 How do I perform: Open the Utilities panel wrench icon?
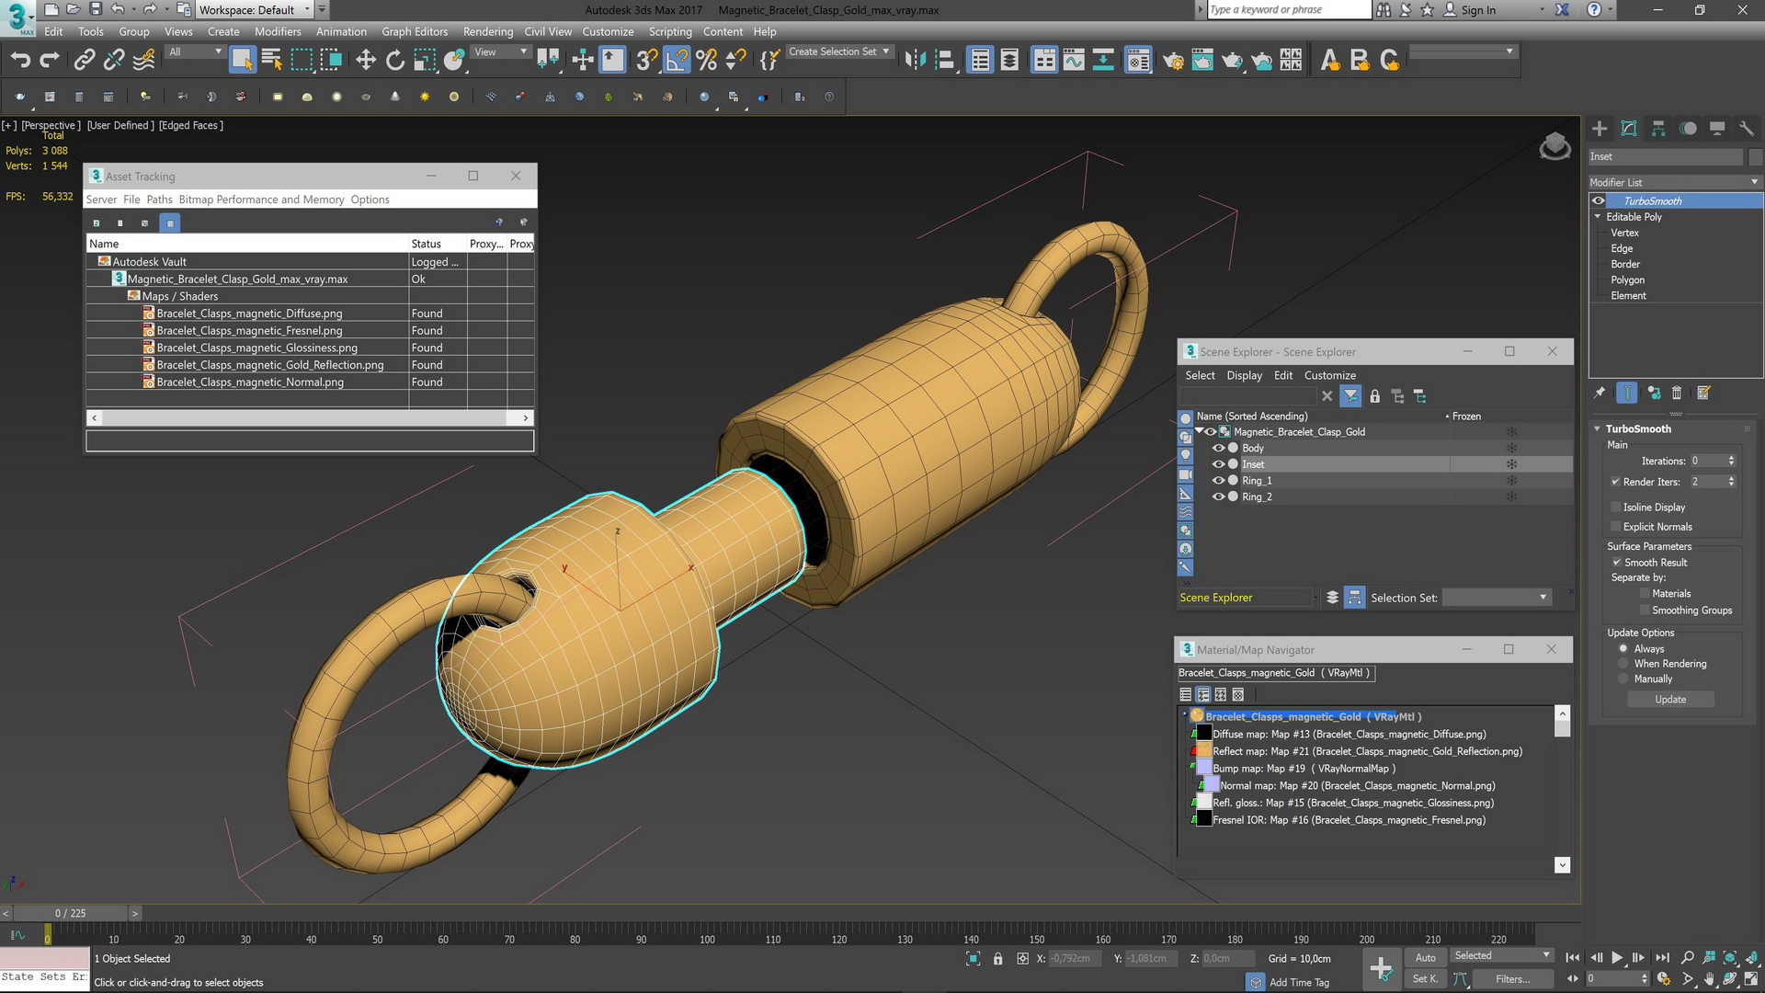click(x=1747, y=129)
